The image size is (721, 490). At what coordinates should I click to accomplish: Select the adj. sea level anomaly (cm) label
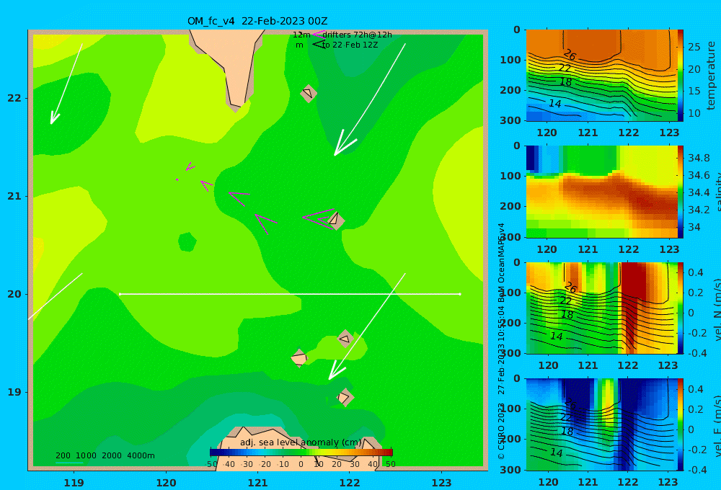[x=301, y=442]
